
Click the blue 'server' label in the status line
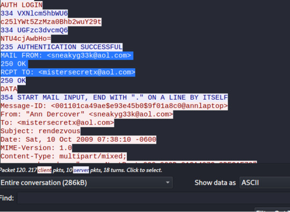(81, 170)
